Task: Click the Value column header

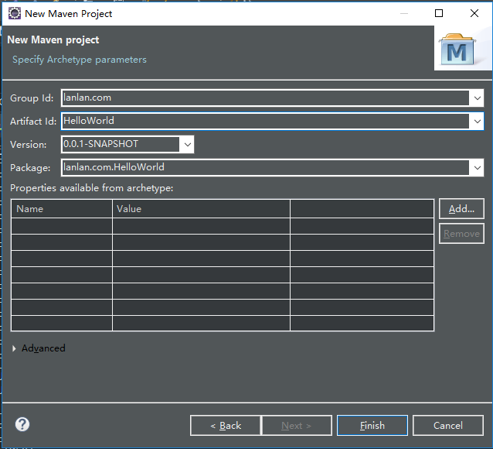Action: pyautogui.click(x=201, y=209)
